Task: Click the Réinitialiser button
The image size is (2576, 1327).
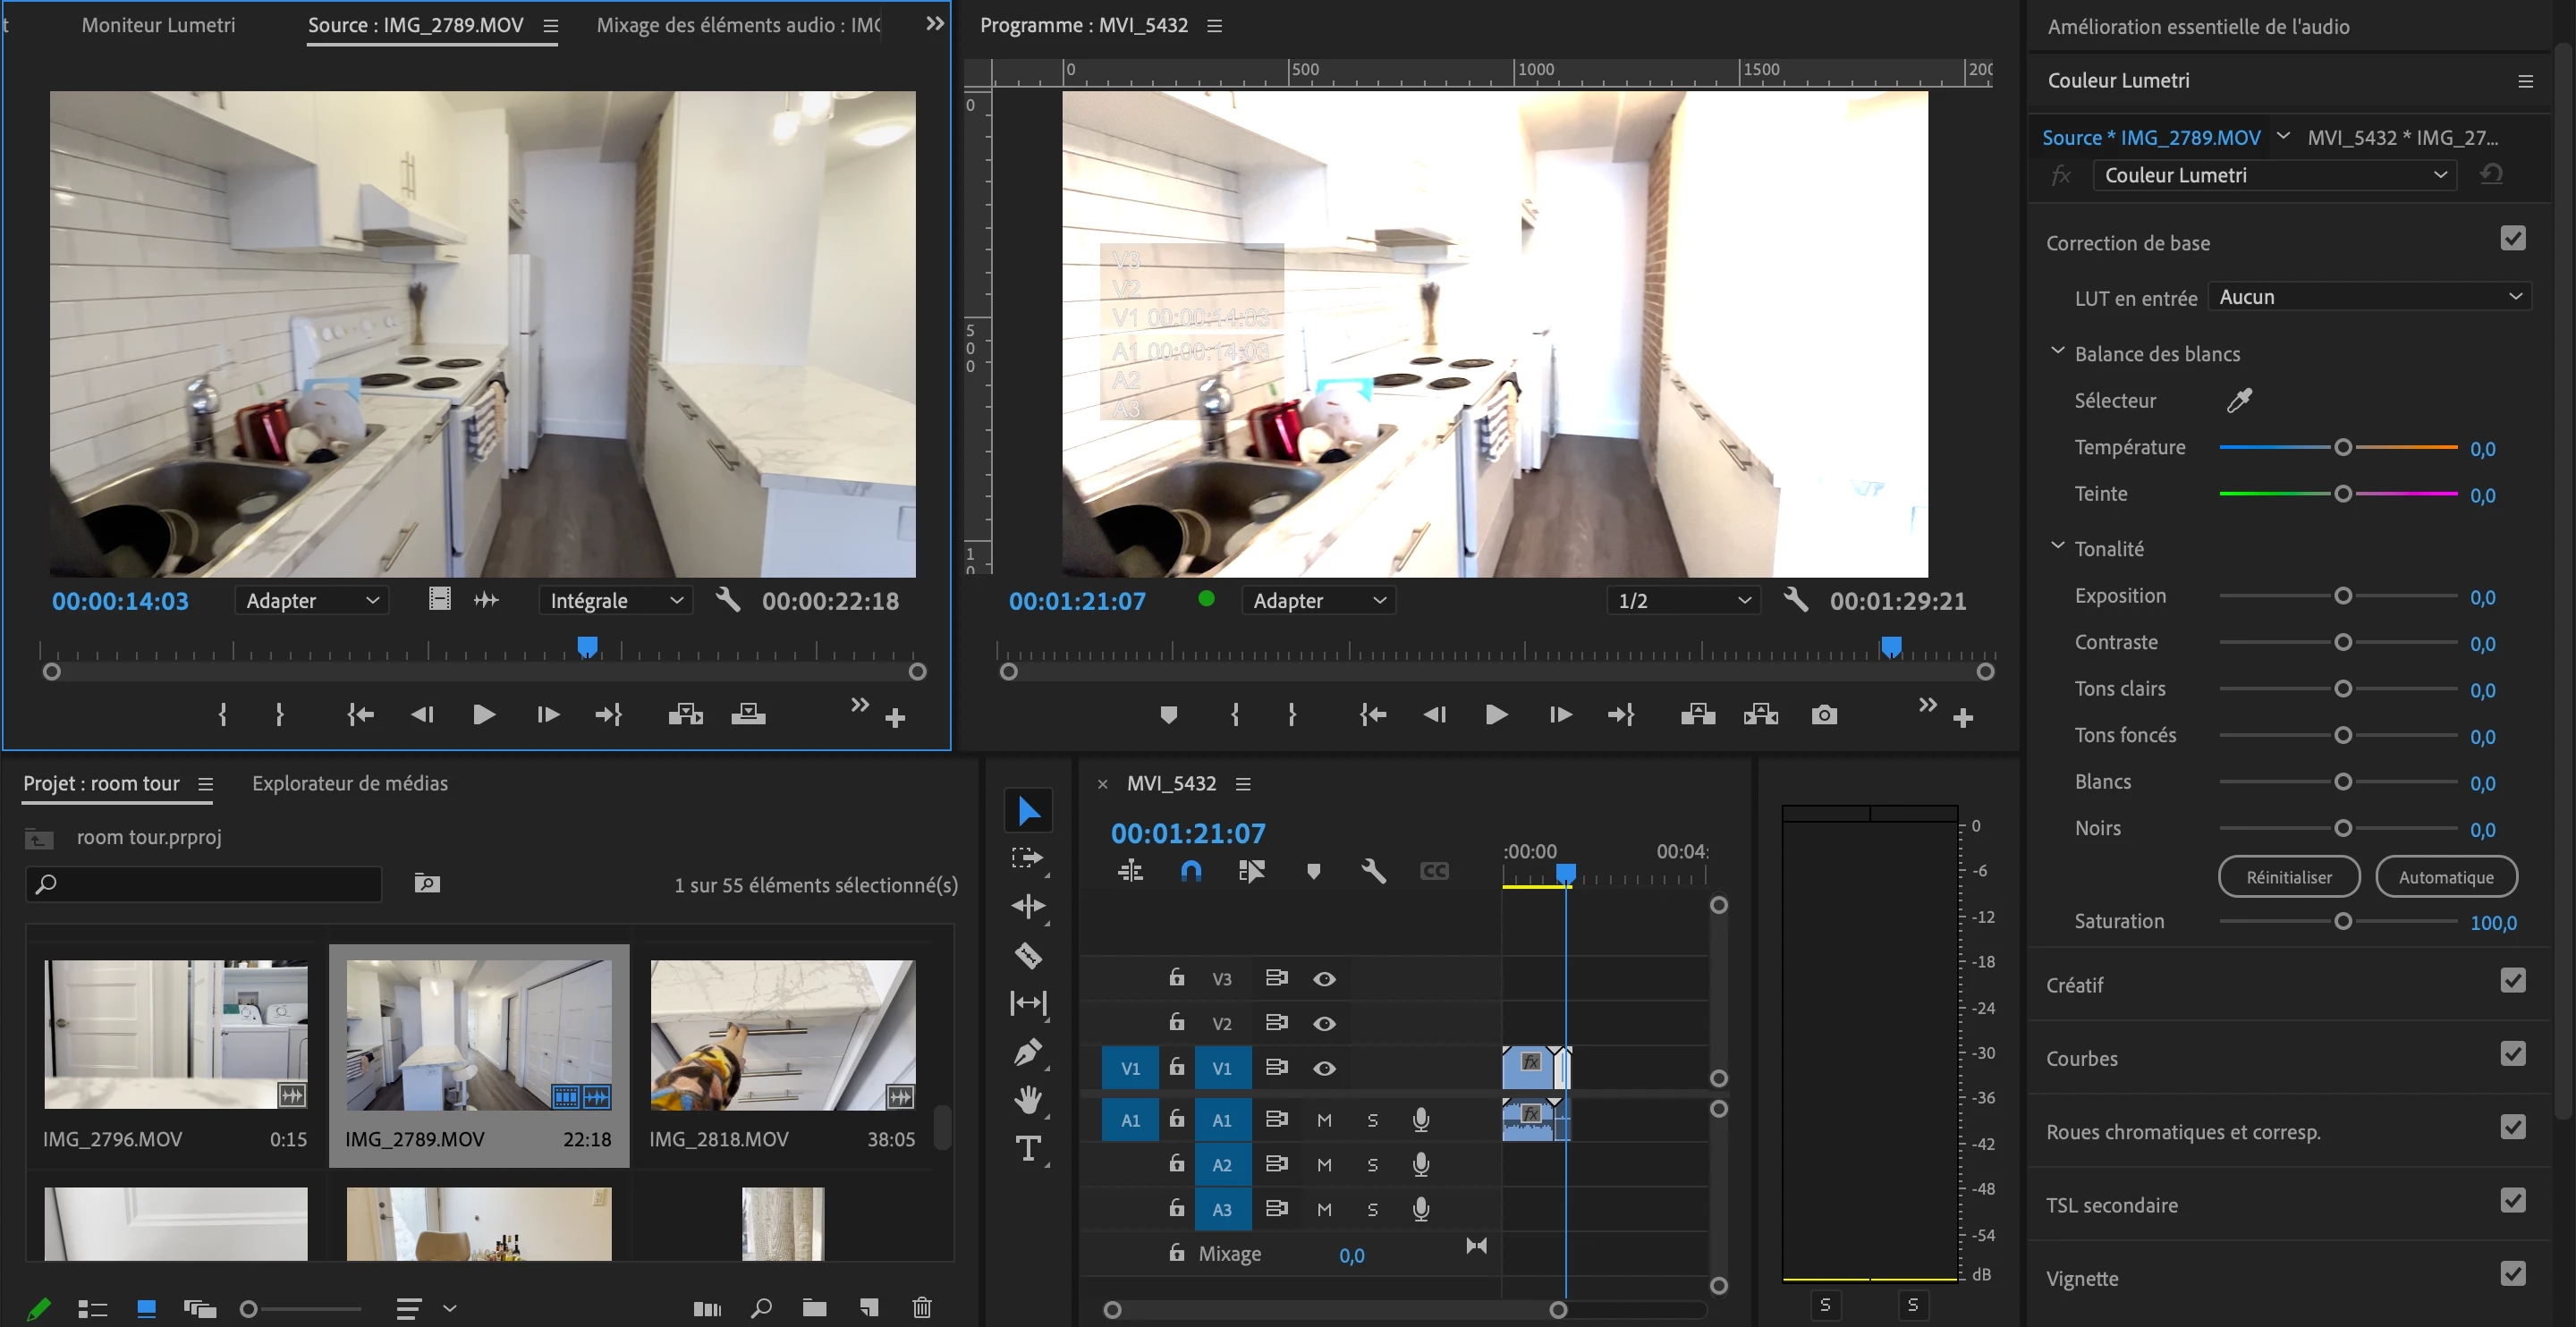Action: click(2288, 877)
